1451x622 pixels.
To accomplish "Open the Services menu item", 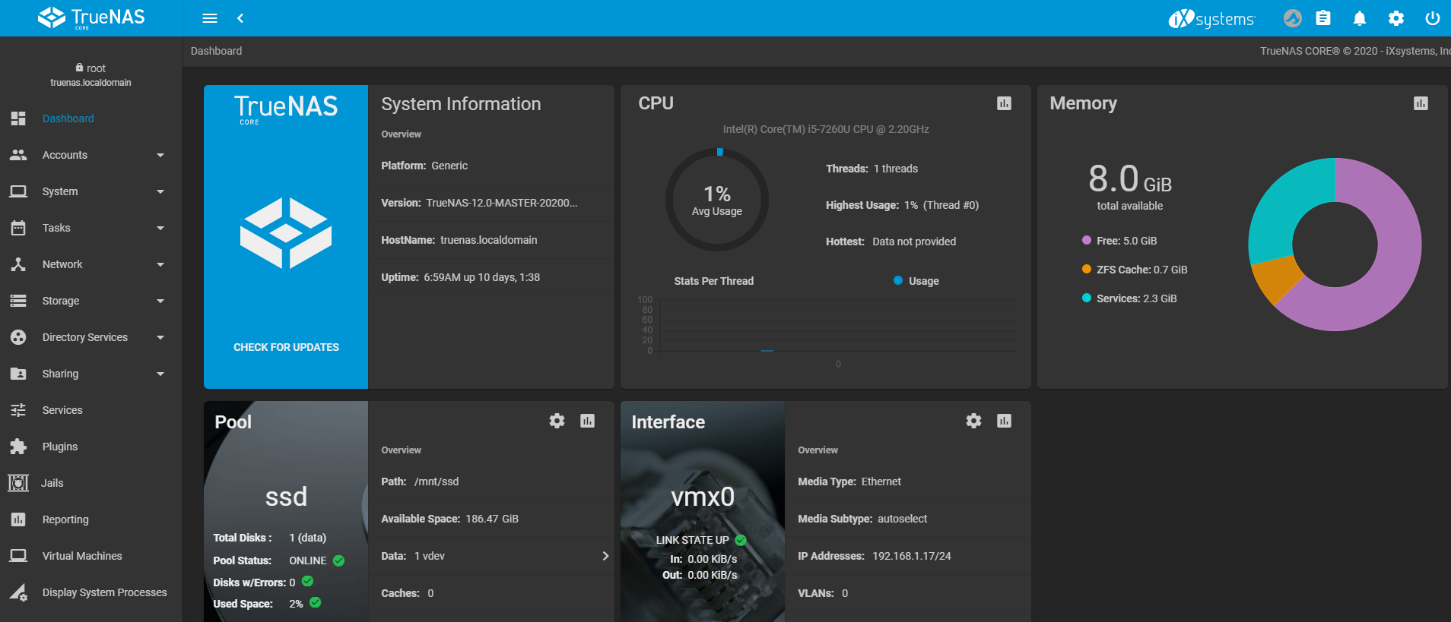I will pos(91,410).
